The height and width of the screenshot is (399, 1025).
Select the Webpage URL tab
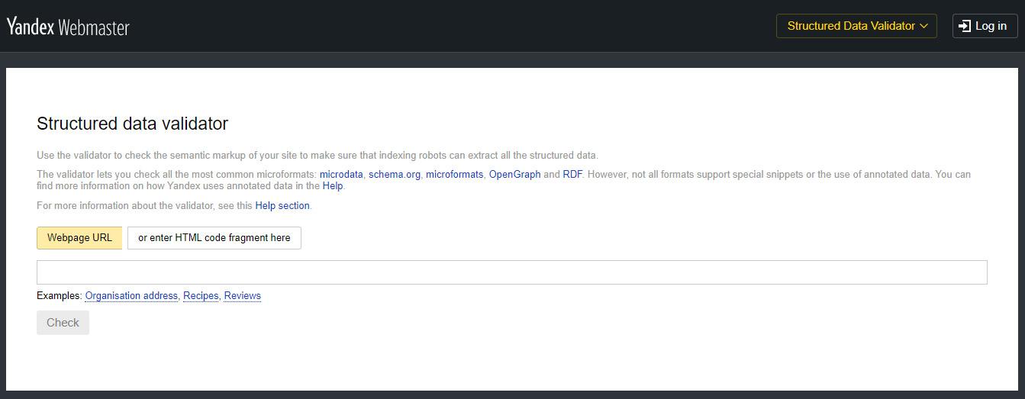coord(79,238)
